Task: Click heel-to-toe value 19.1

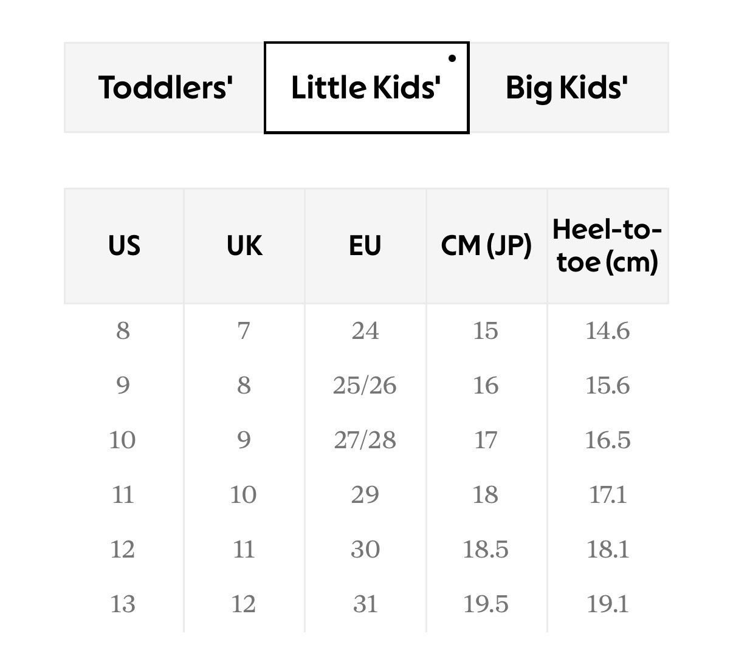Action: [607, 604]
